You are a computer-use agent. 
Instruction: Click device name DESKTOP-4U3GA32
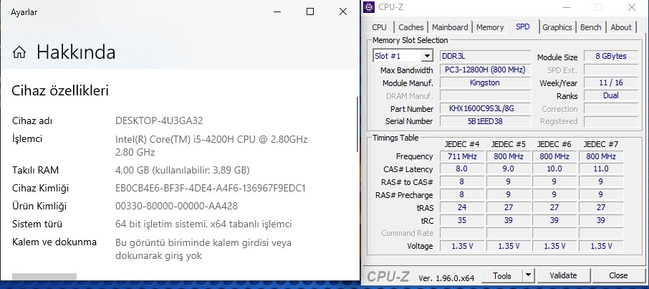(x=159, y=120)
